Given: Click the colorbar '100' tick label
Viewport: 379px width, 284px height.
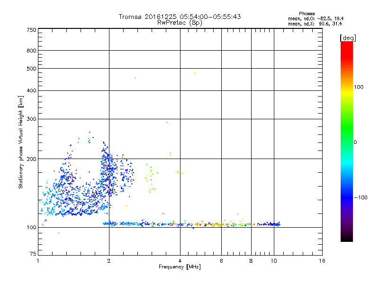Looking at the screenshot, I should point(359,87).
